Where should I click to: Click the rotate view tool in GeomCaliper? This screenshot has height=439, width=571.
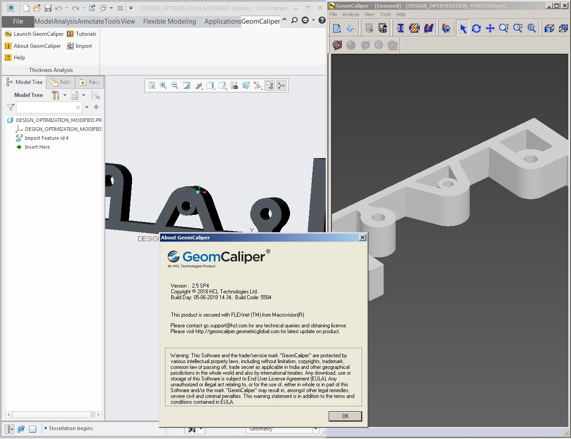click(476, 28)
